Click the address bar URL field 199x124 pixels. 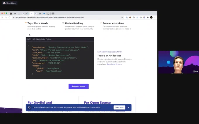coord(67,18)
